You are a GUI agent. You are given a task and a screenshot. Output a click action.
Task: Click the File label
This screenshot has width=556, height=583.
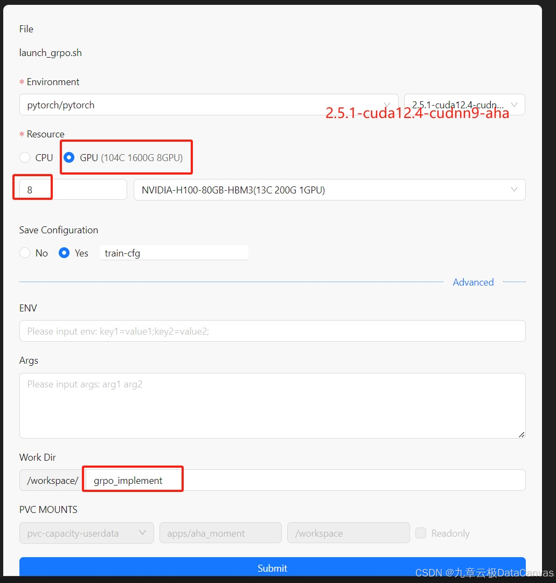26,29
